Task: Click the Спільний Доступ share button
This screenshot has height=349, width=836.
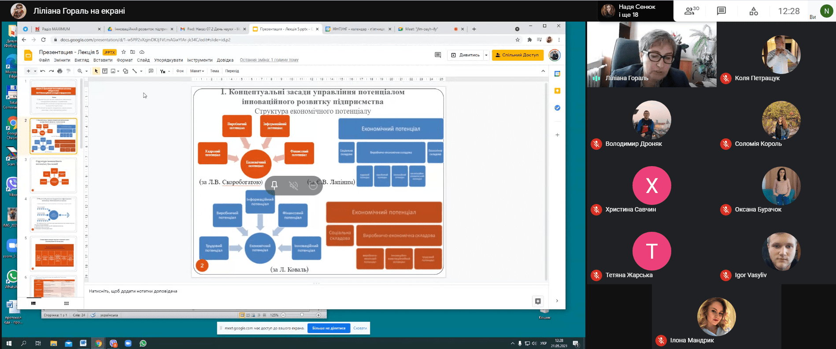Action: click(518, 55)
